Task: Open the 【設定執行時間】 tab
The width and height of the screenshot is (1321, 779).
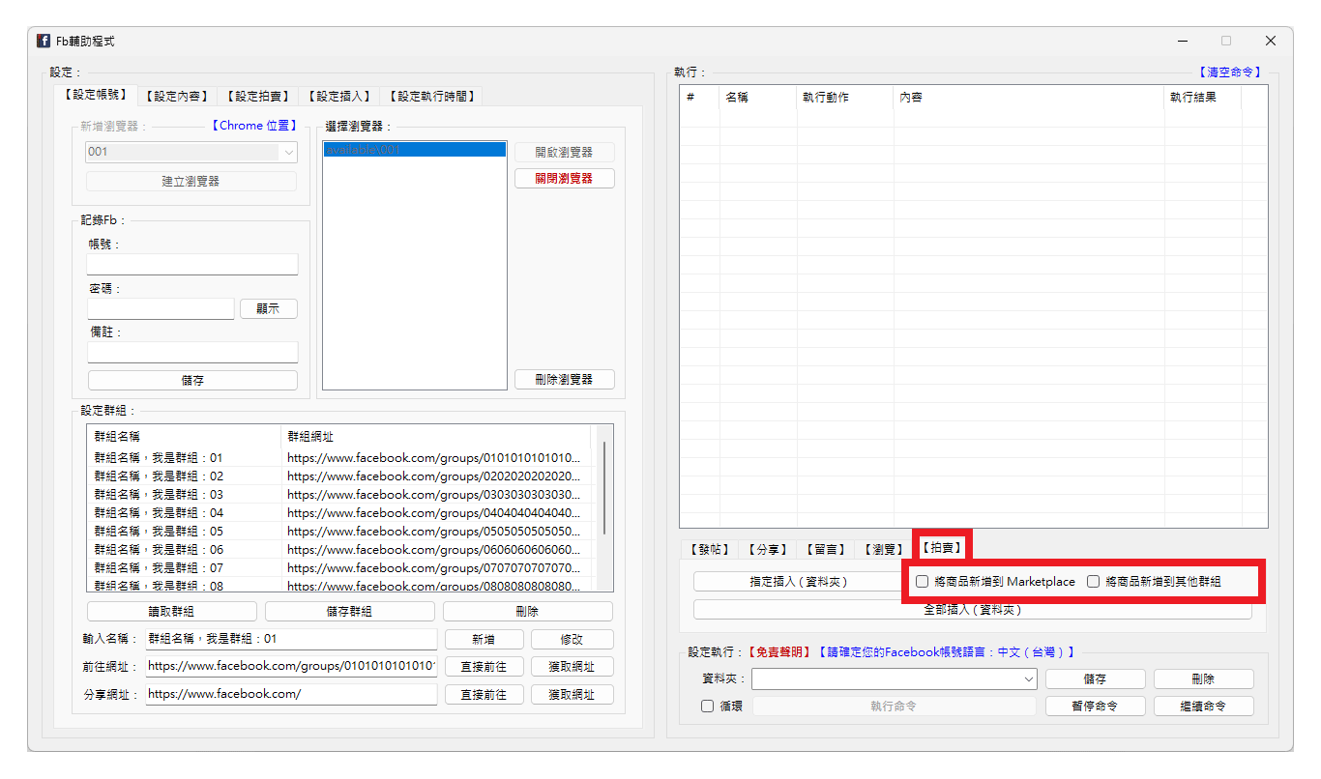Action: tap(431, 96)
